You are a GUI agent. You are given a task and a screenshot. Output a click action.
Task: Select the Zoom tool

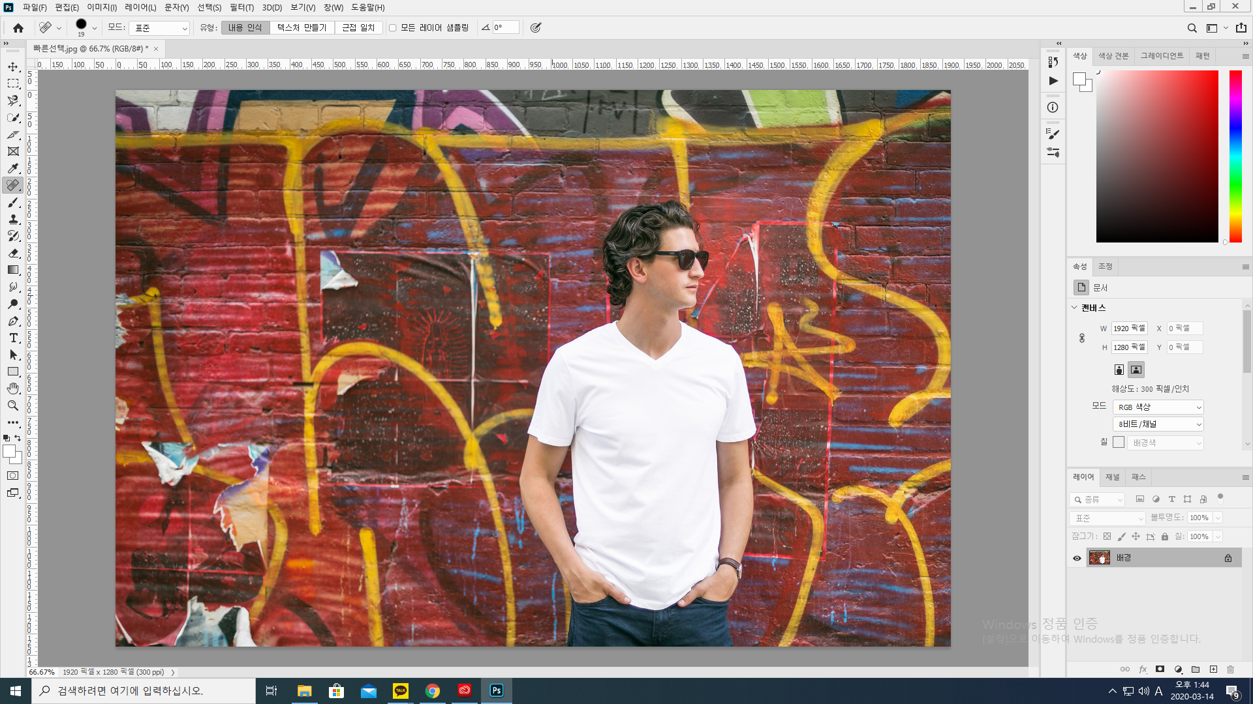pos(13,405)
